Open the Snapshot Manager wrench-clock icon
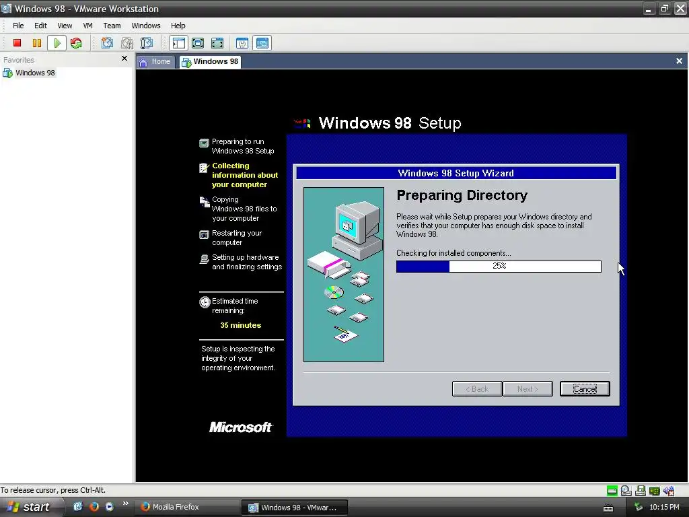The image size is (689, 517). point(146,43)
